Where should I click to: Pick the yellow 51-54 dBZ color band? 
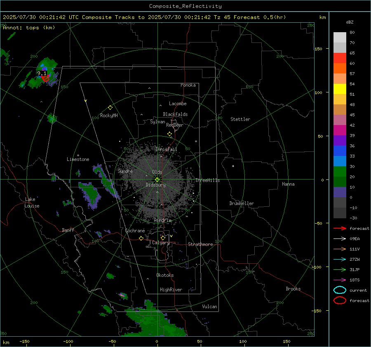(x=340, y=89)
